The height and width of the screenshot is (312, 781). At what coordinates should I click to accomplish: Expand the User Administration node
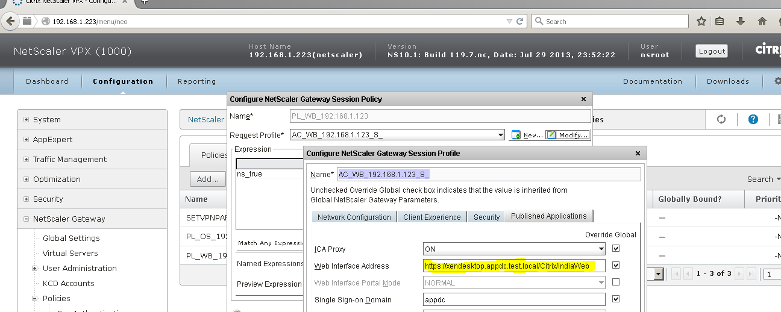point(36,268)
